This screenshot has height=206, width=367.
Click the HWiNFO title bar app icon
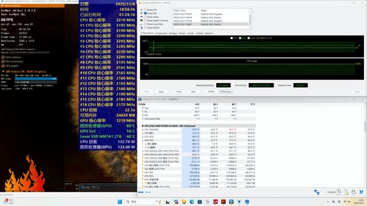pos(140,99)
